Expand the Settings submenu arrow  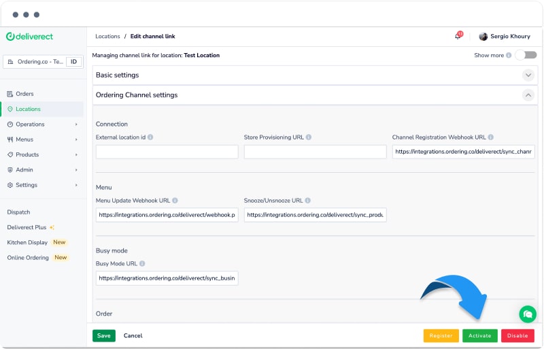point(76,185)
